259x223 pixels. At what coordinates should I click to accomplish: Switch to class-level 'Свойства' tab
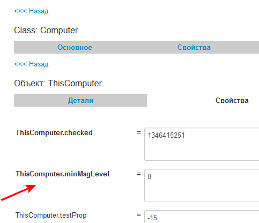[194, 47]
